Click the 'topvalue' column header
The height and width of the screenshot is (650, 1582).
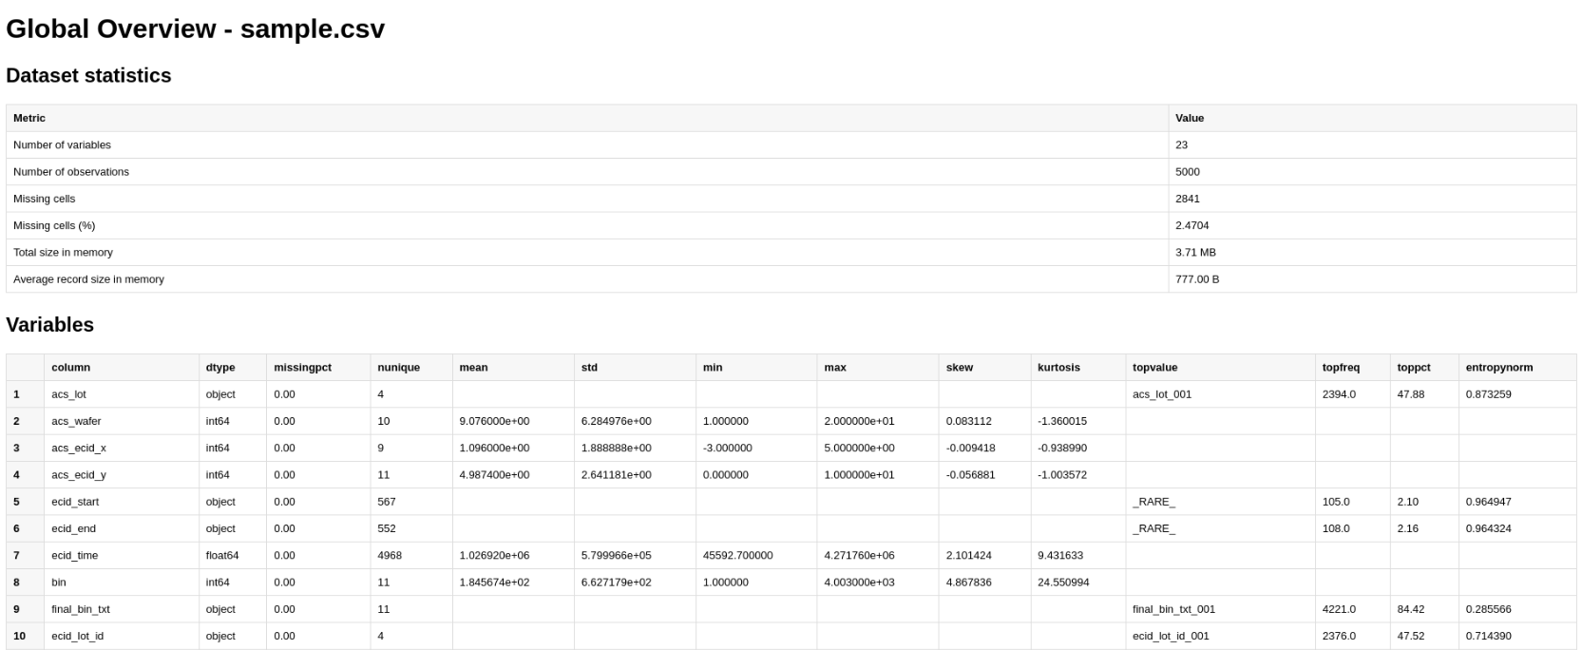[1154, 368]
